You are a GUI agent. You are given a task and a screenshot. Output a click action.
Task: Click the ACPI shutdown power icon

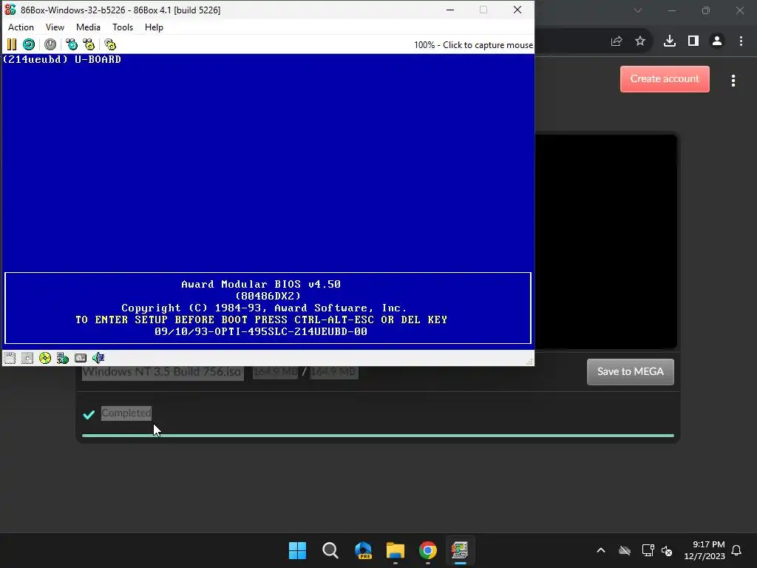[50, 44]
